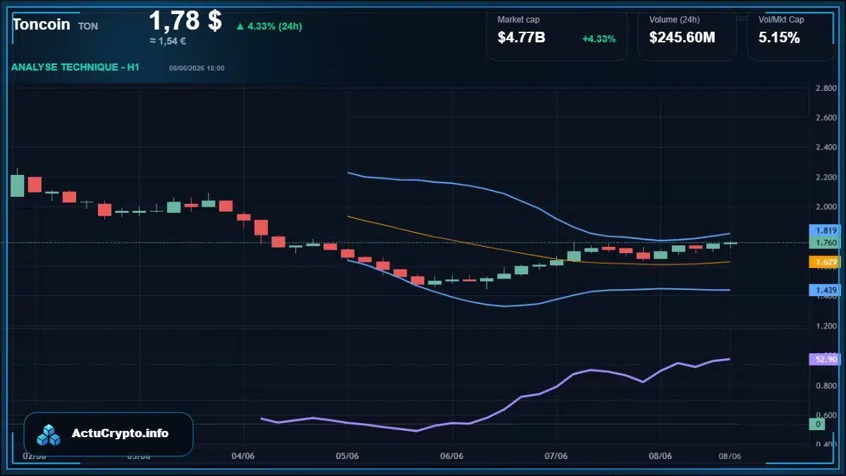Click the Volume (24h) label
Viewport: 846px width, 476px height.
pyautogui.click(x=675, y=20)
